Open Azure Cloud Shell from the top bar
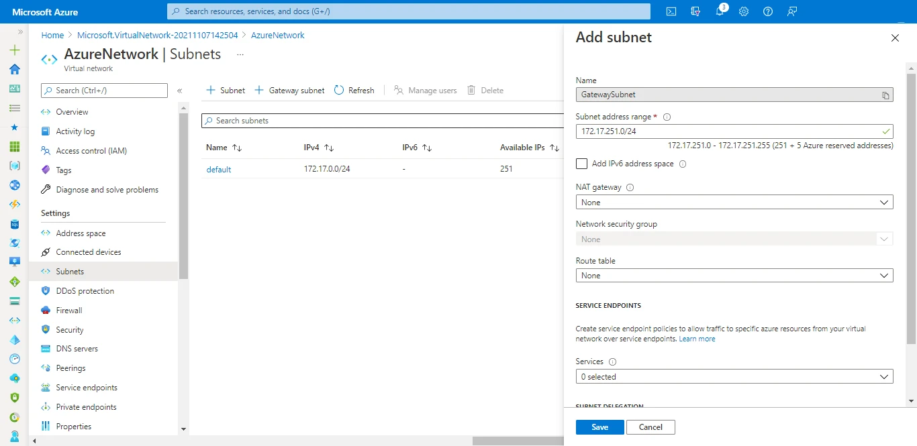 (671, 11)
